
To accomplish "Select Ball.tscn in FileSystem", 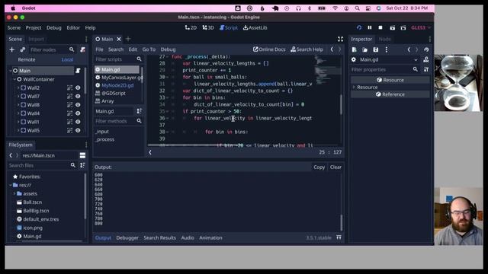I will click(32, 202).
